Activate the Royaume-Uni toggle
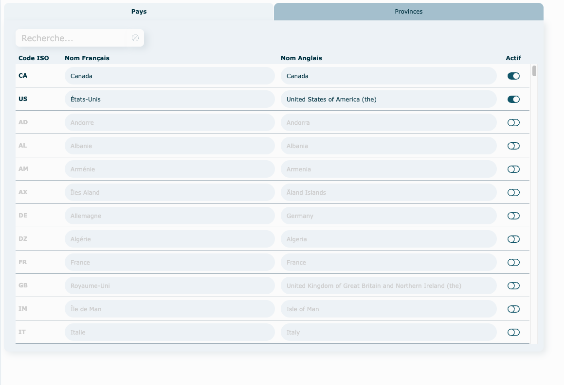Image resolution: width=564 pixels, height=385 pixels. [x=513, y=286]
